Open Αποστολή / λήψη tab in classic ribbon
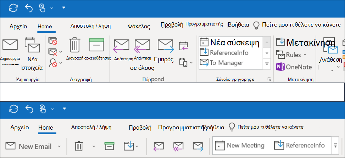345x158 pixels. tap(90, 26)
